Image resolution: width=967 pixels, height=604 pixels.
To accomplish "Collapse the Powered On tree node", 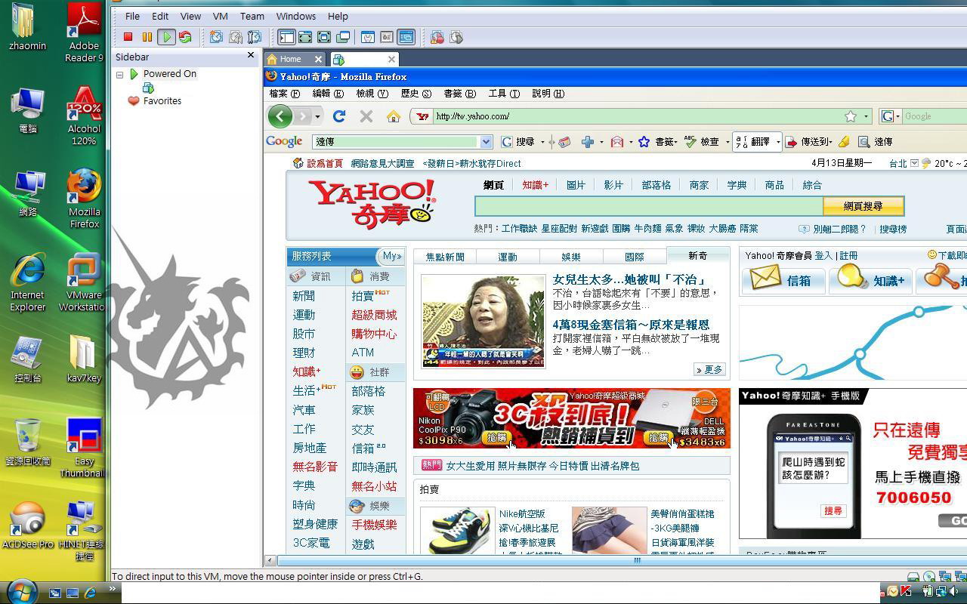I will 119,74.
